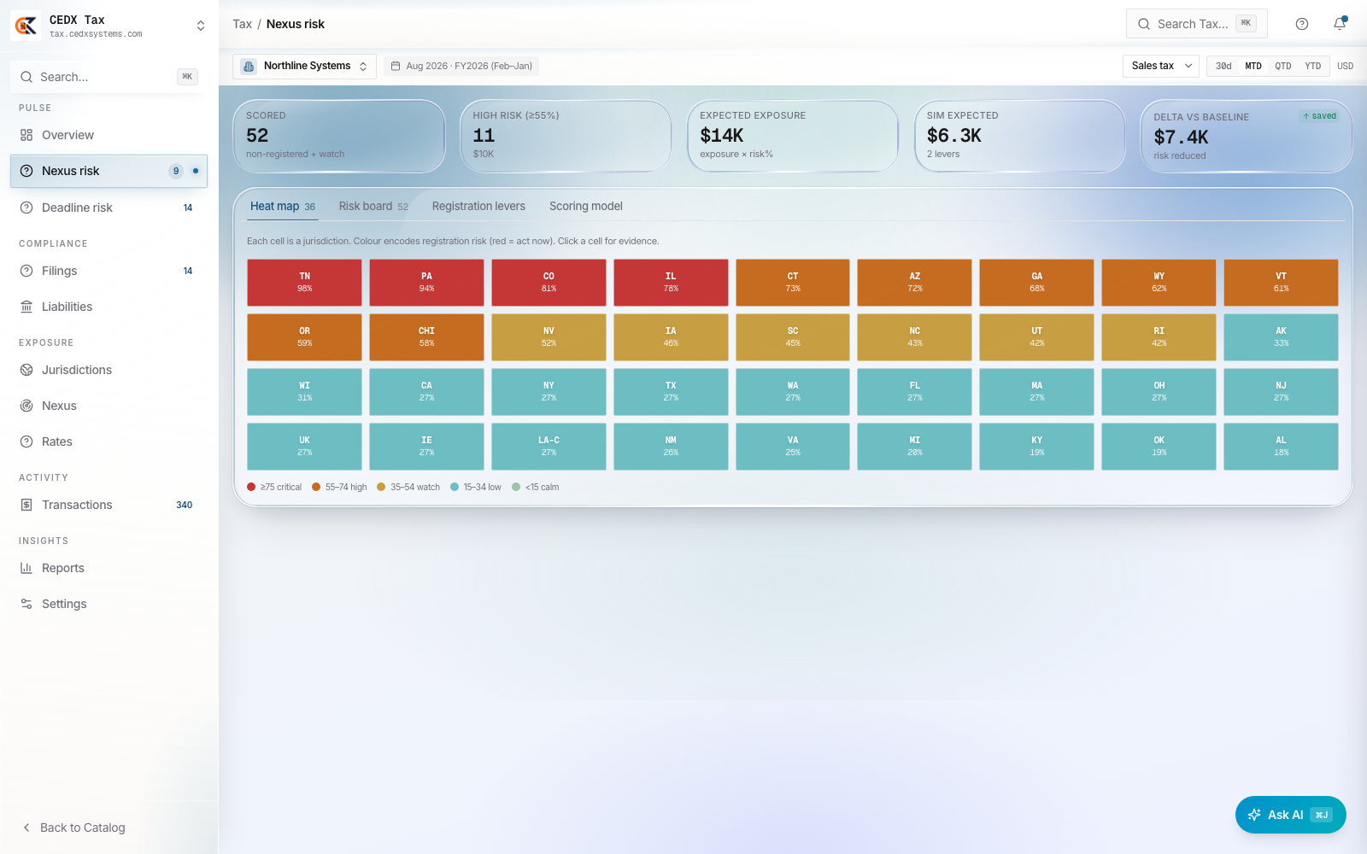Switch to the Heat map tab
The height and width of the screenshot is (854, 1367).
[283, 206]
